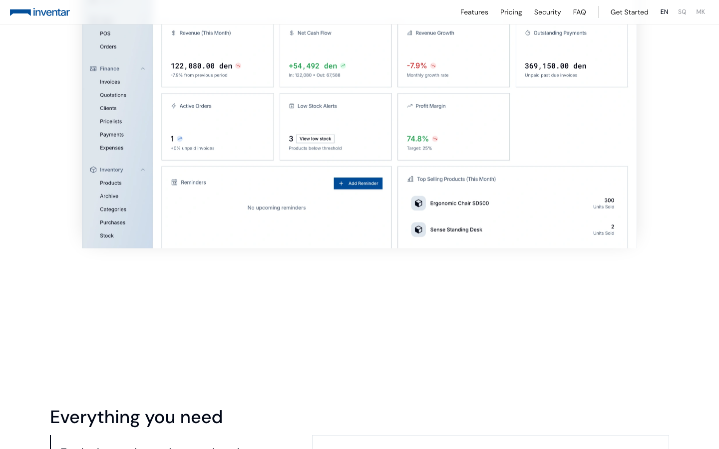Open Stock in the sidebar
The width and height of the screenshot is (719, 449).
point(107,236)
